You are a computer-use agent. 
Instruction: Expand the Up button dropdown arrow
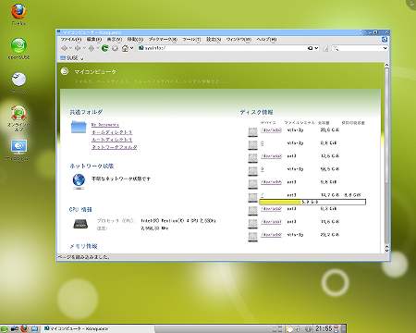click(97, 48)
